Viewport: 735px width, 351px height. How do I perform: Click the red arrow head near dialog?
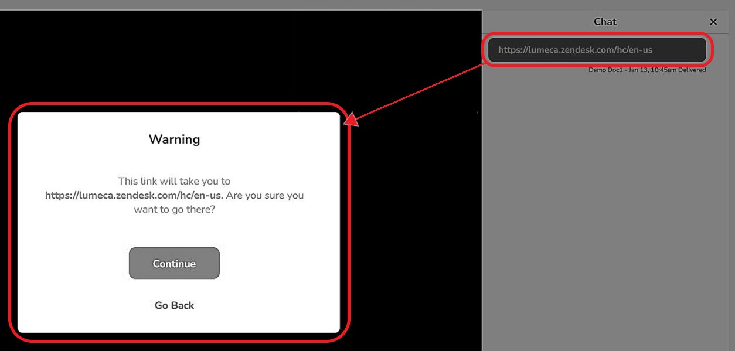coord(351,120)
